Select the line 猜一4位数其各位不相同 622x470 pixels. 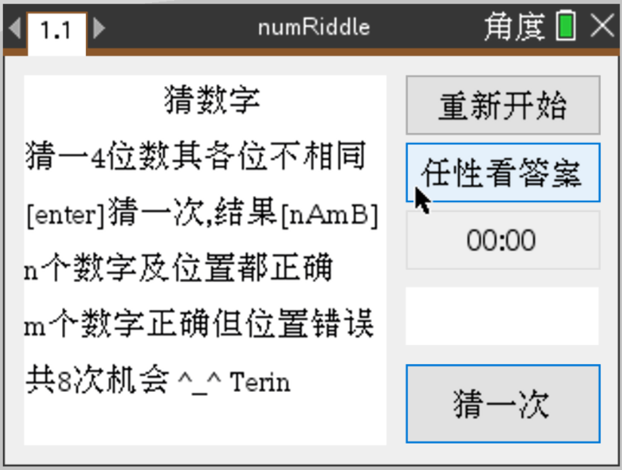pos(195,155)
